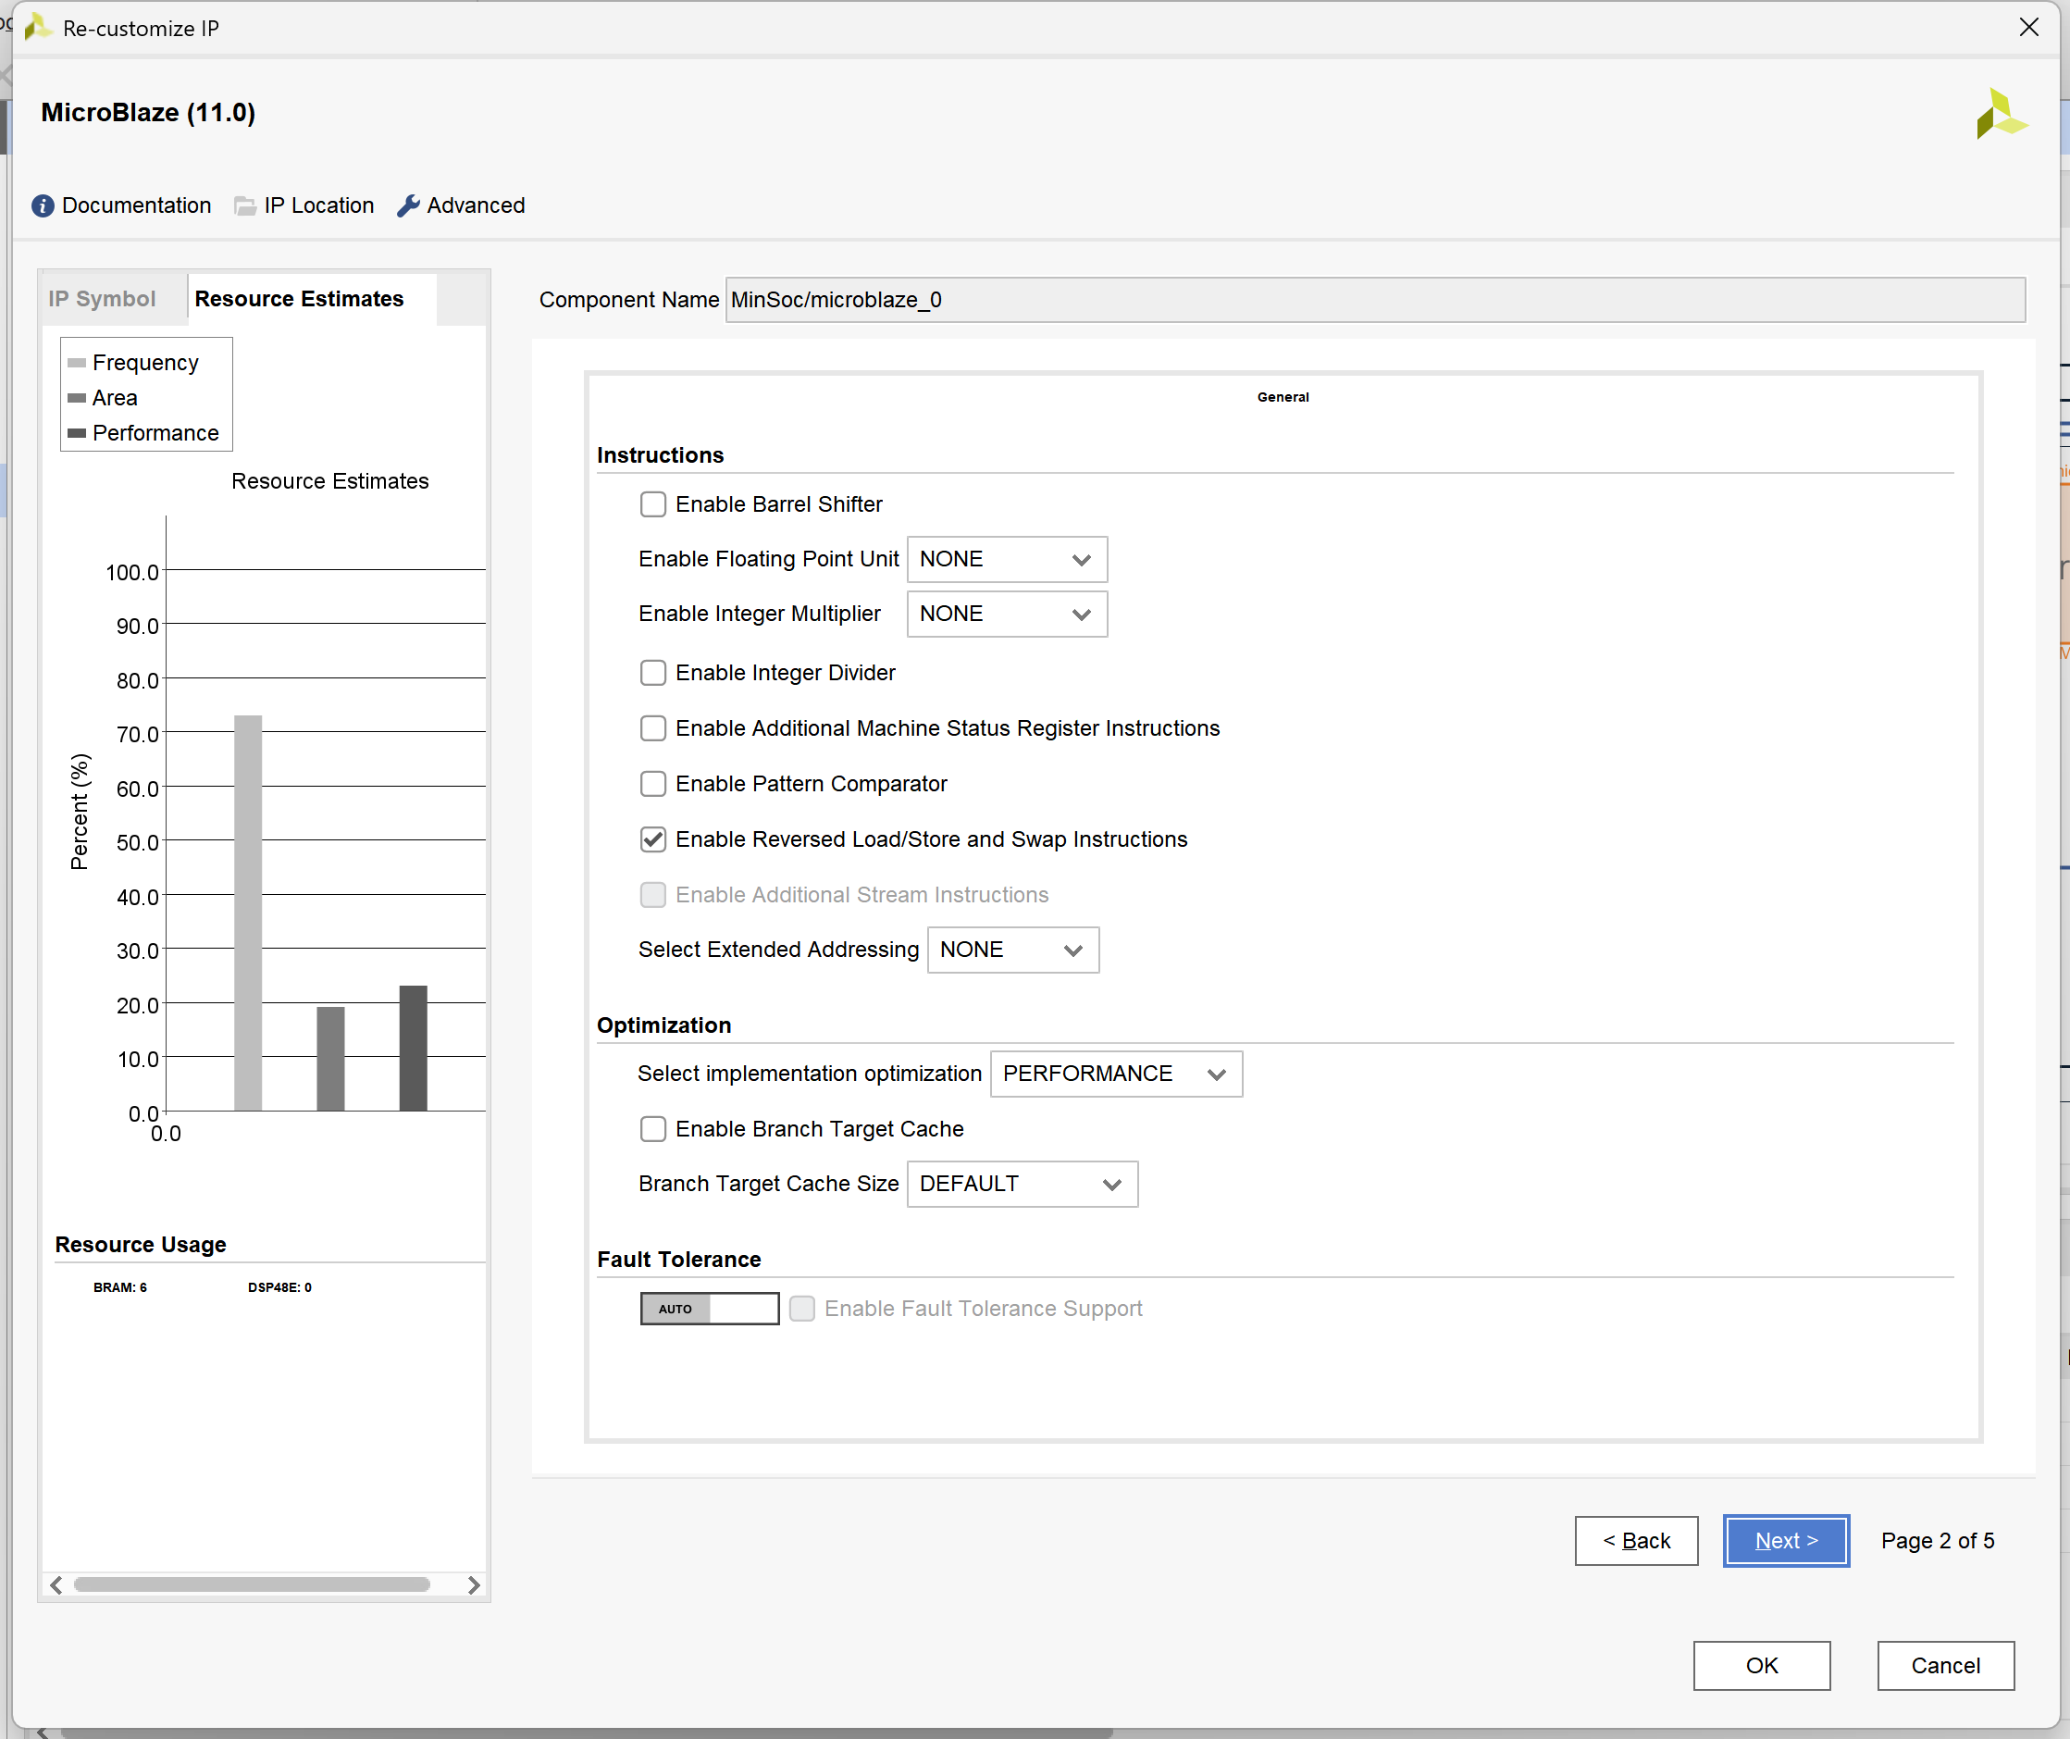
Task: Click the Advanced wrench icon
Action: [408, 206]
